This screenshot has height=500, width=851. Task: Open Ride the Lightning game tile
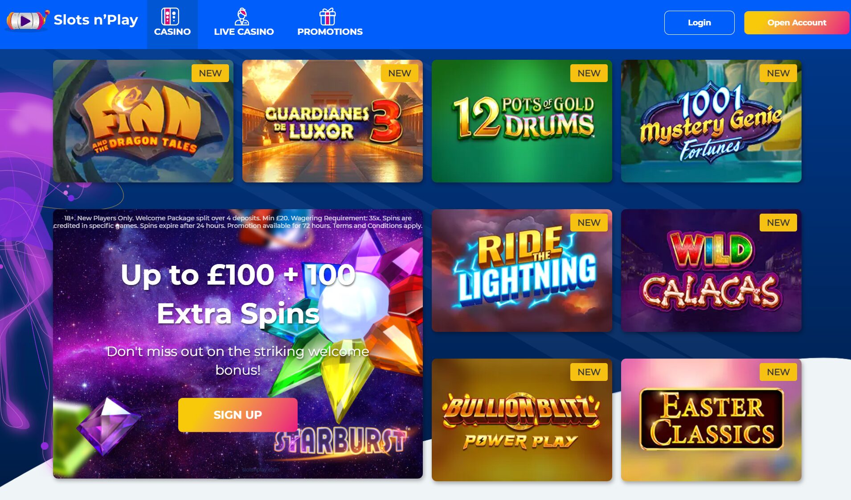click(x=522, y=270)
